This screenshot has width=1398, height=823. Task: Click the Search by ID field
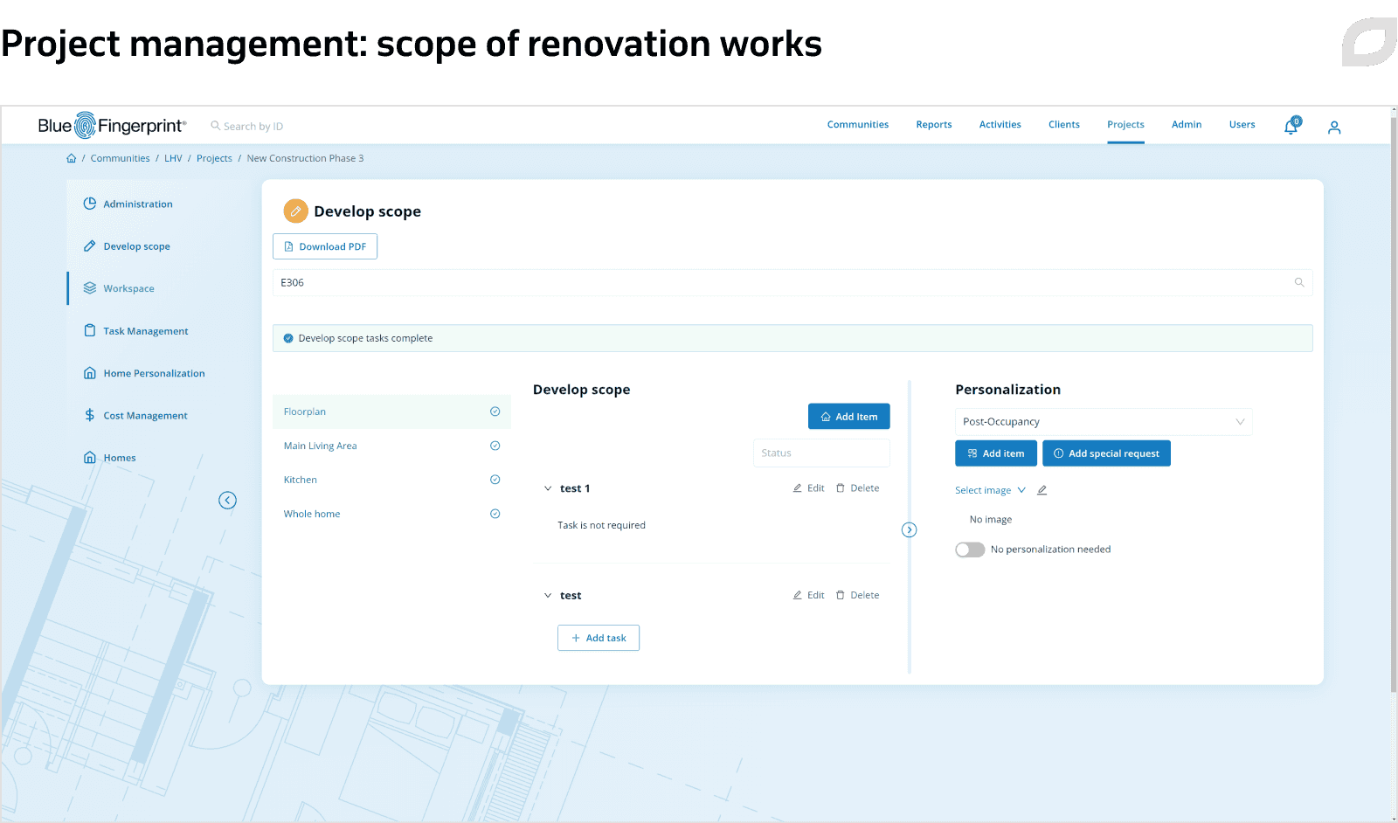tap(253, 127)
